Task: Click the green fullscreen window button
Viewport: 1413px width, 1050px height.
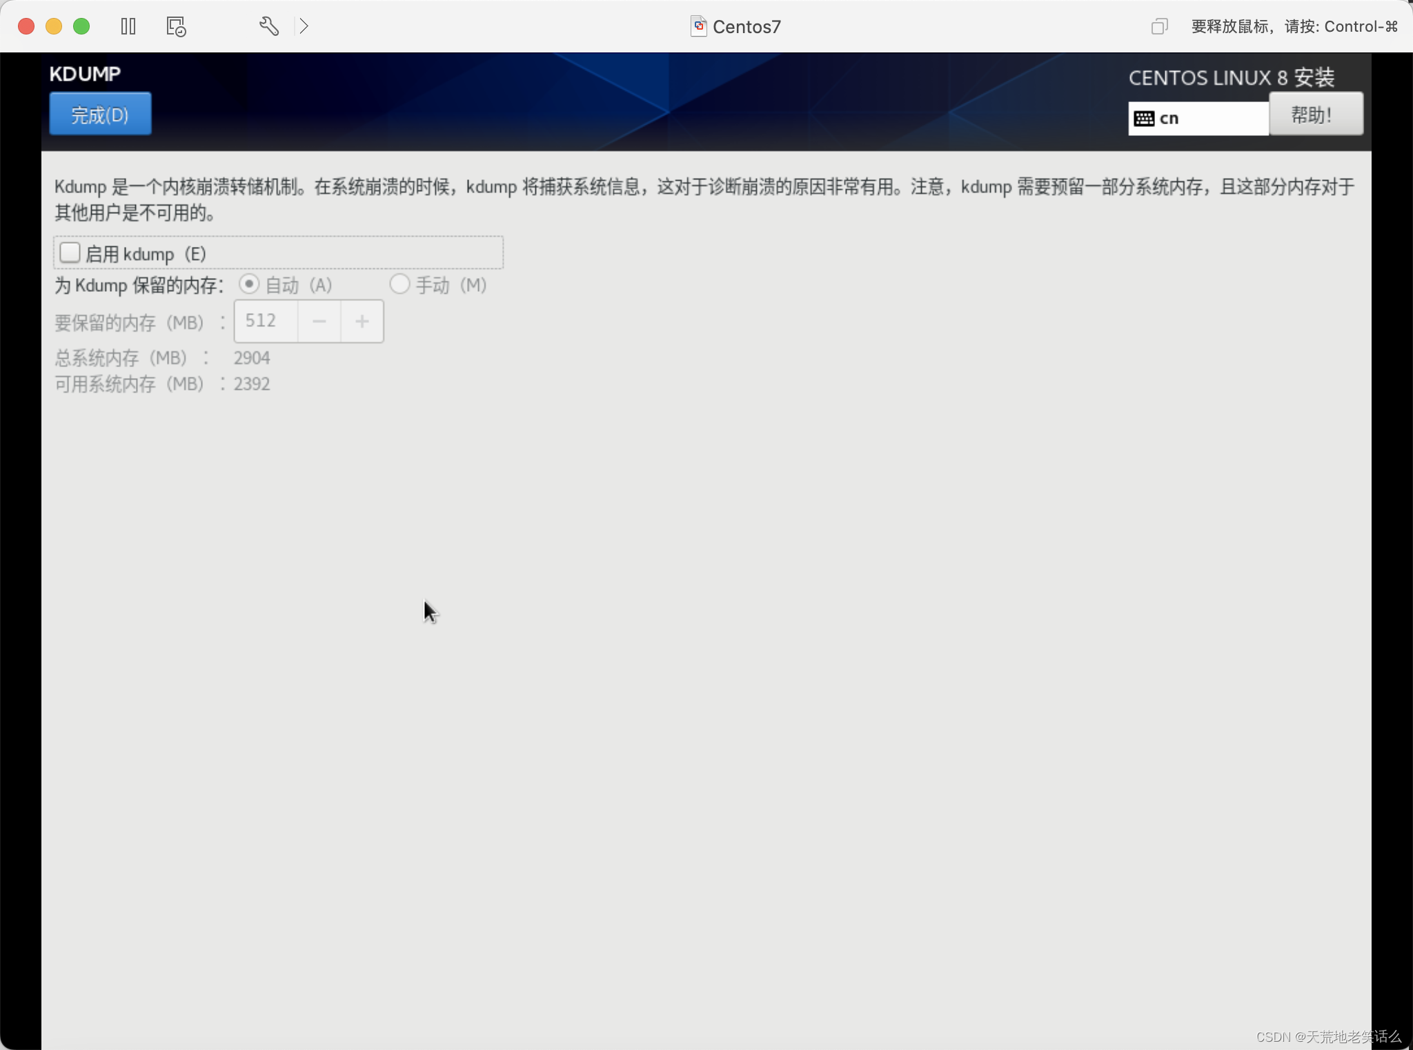Action: [81, 26]
